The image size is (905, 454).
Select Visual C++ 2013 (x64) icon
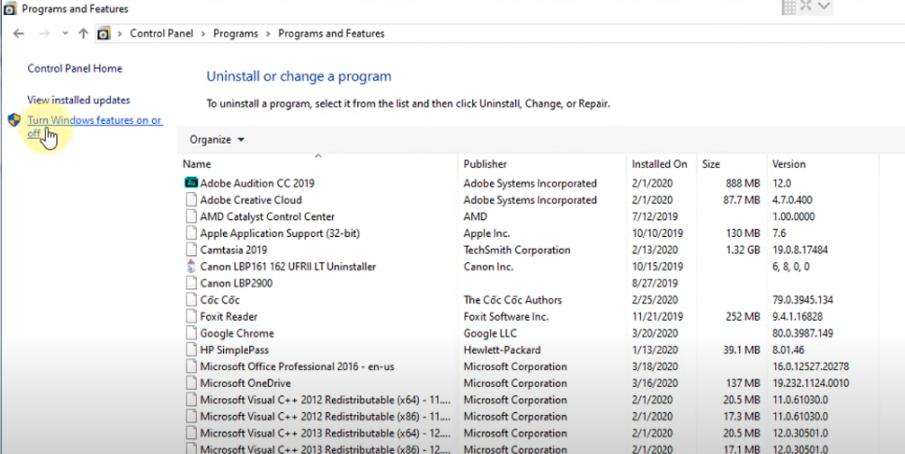click(x=191, y=433)
